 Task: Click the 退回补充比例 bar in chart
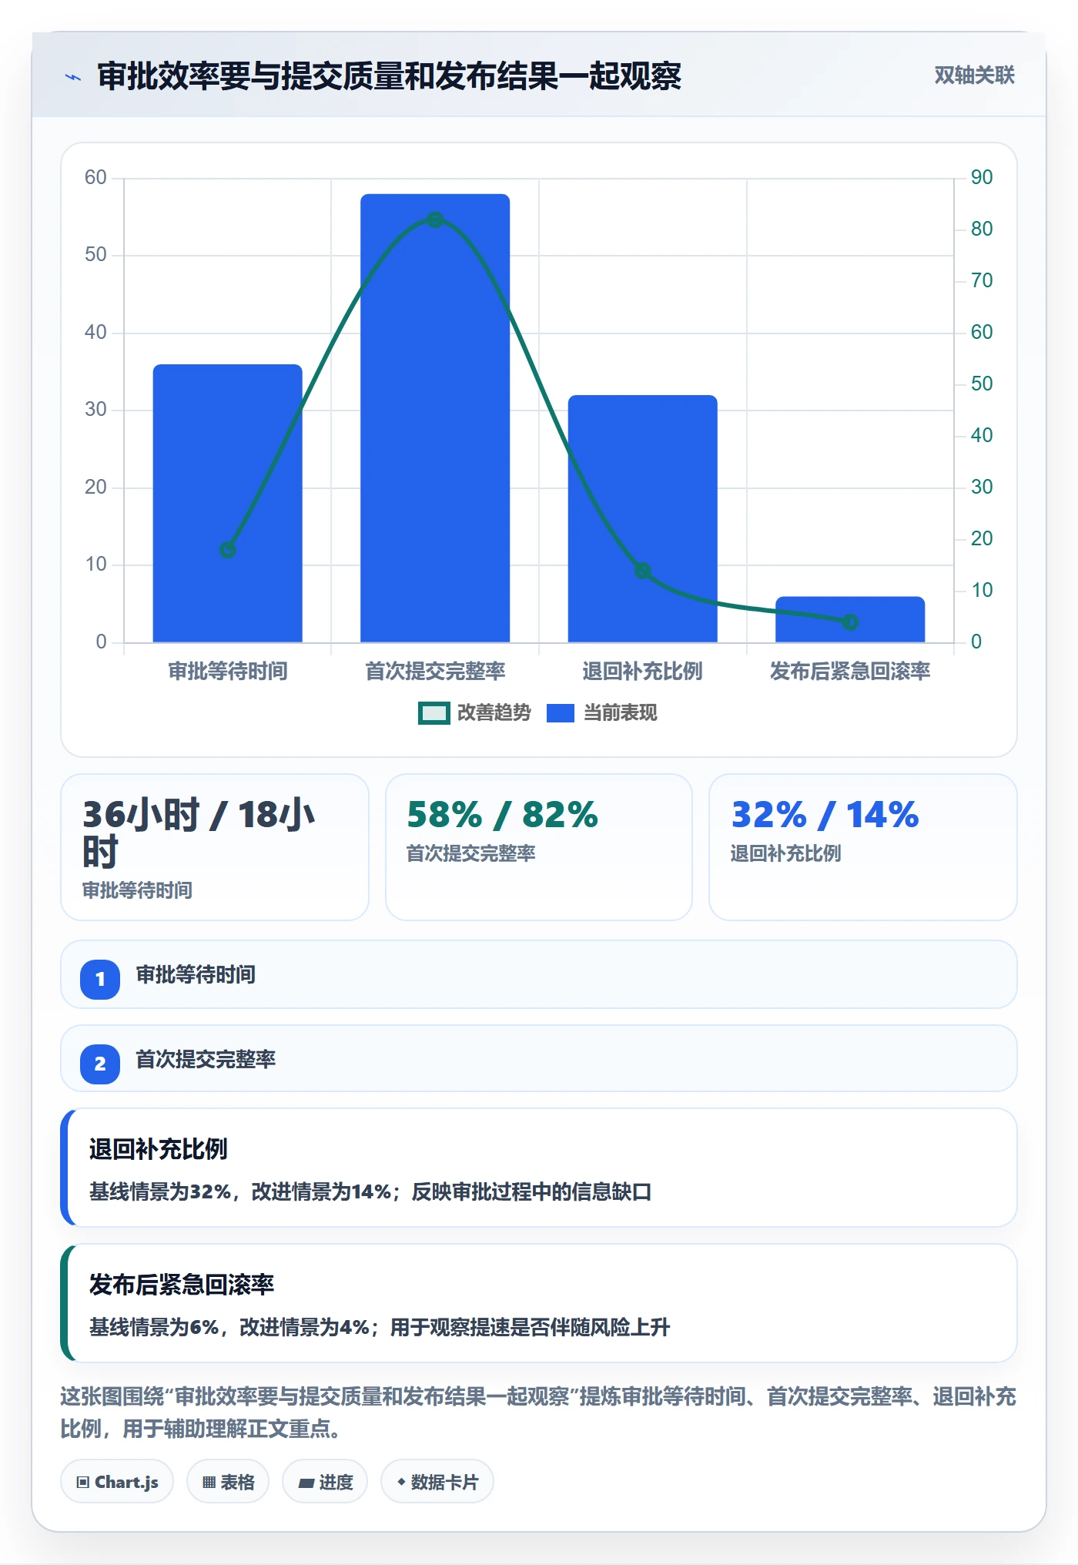coord(642,518)
